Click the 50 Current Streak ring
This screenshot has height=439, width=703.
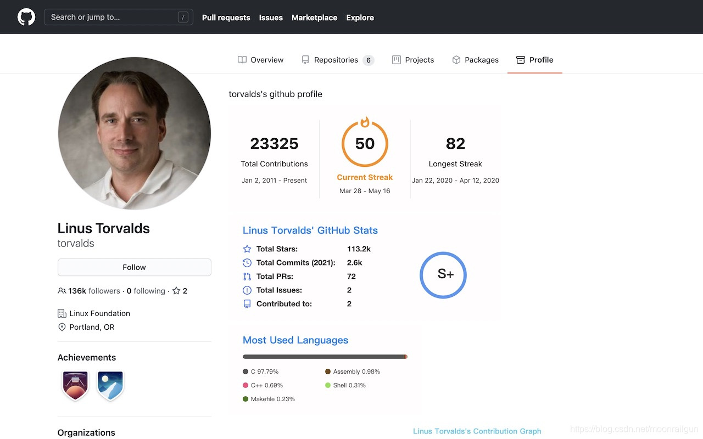click(x=365, y=144)
